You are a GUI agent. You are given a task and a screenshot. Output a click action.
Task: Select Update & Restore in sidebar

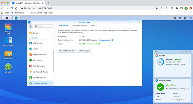41,83
